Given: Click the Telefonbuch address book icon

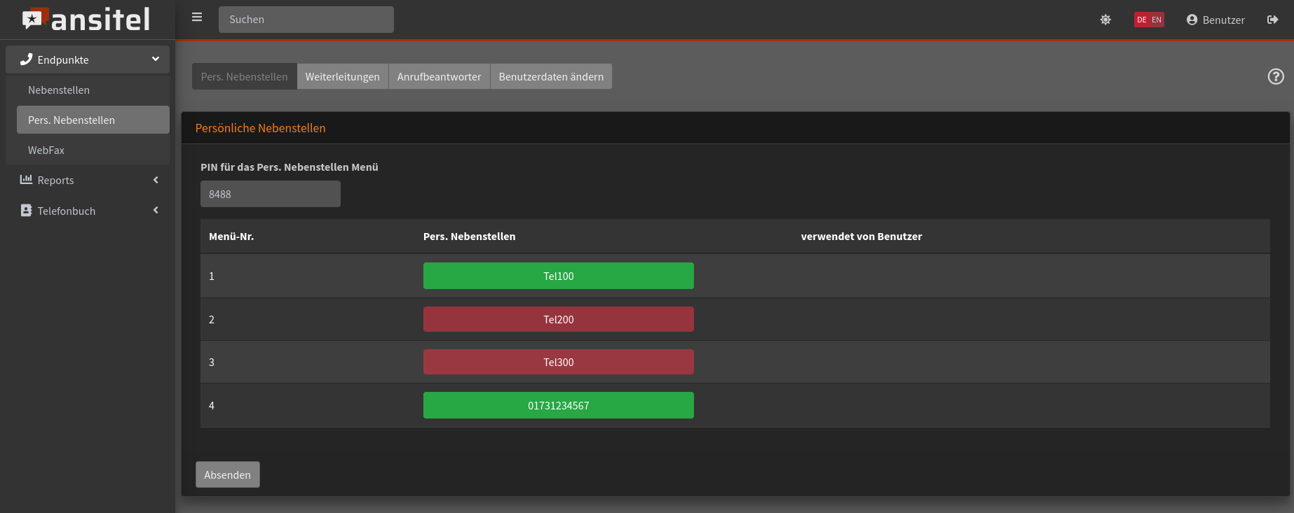Looking at the screenshot, I should point(26,211).
